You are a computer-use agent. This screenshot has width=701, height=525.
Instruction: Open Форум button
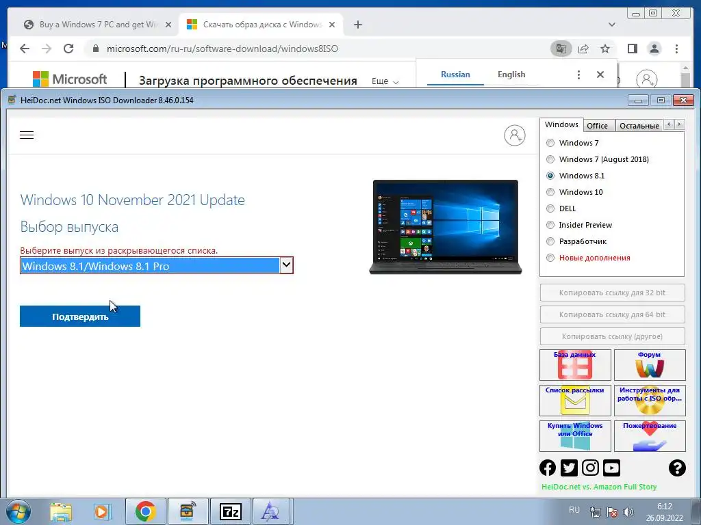(650, 365)
